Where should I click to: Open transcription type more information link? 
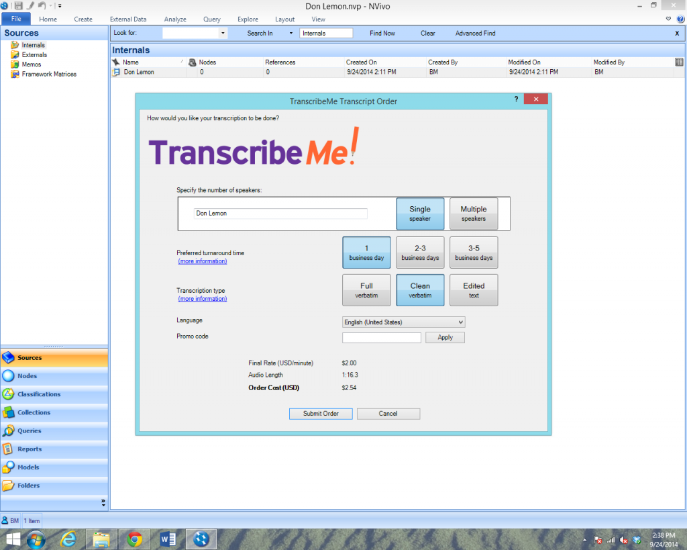click(x=203, y=299)
